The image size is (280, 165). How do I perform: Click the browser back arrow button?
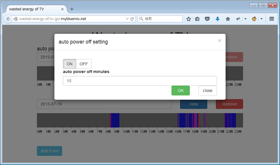[x=8, y=19]
